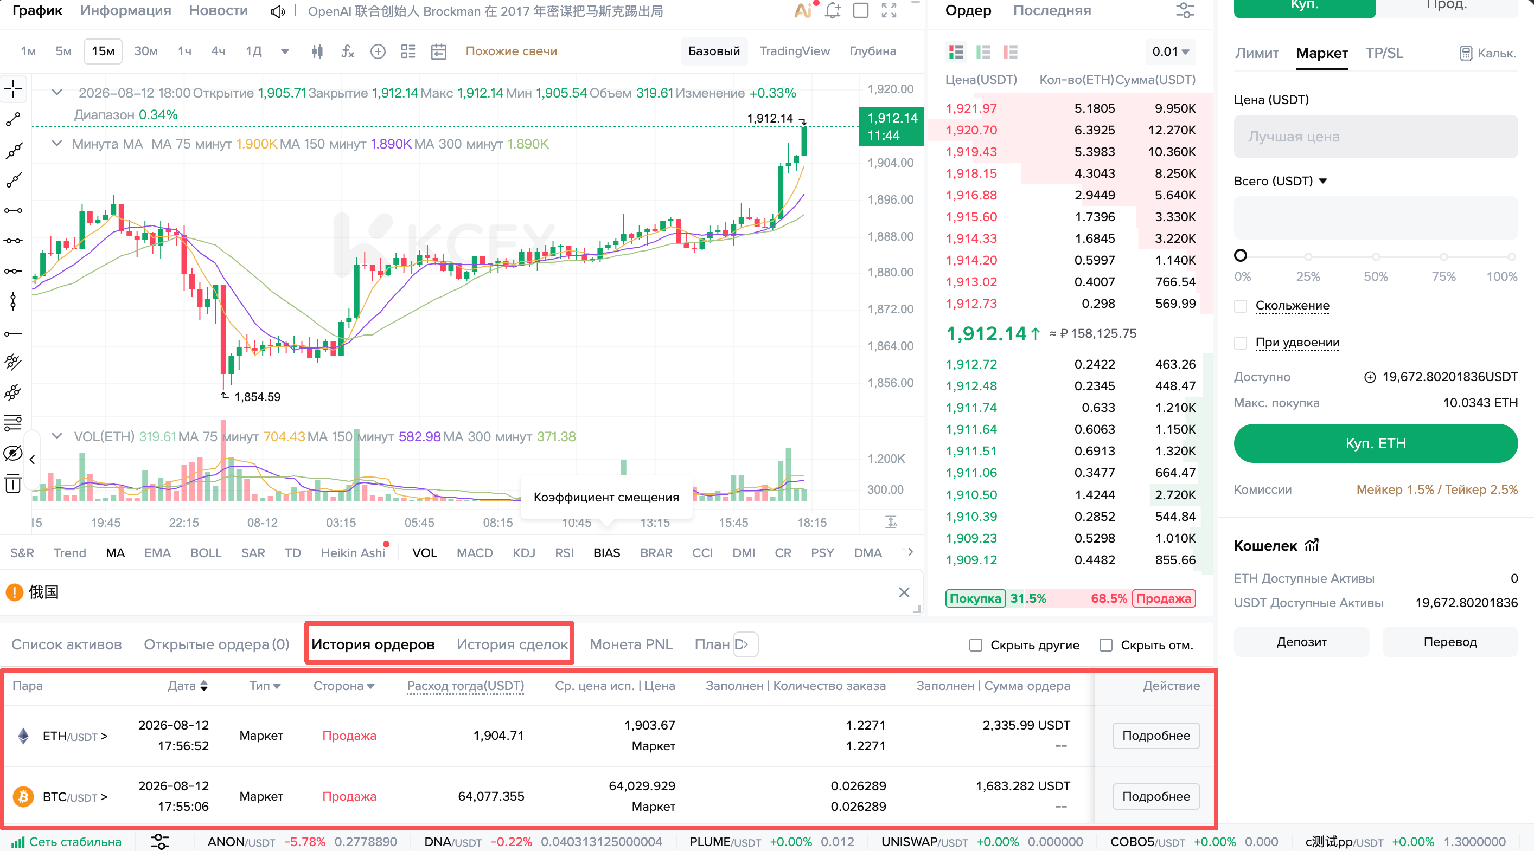Click the Всего (USDT) amount input field
Viewport: 1534px width, 851px height.
[x=1375, y=218]
